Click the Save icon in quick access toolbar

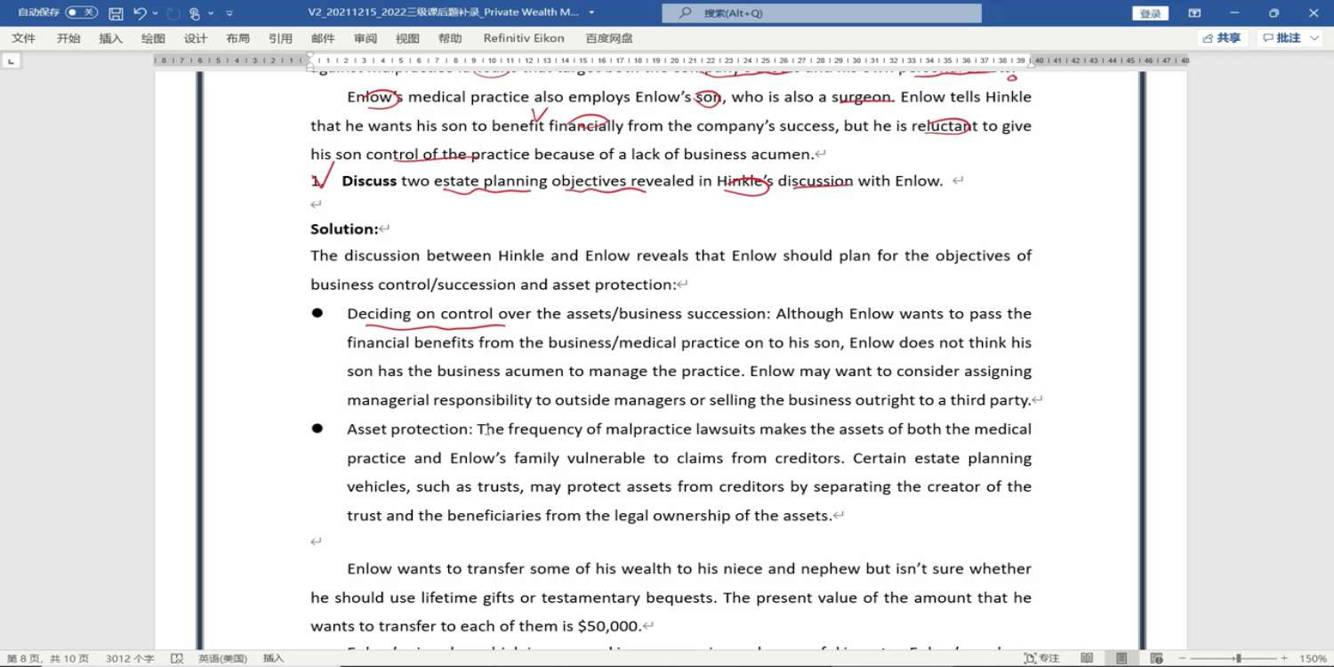116,13
